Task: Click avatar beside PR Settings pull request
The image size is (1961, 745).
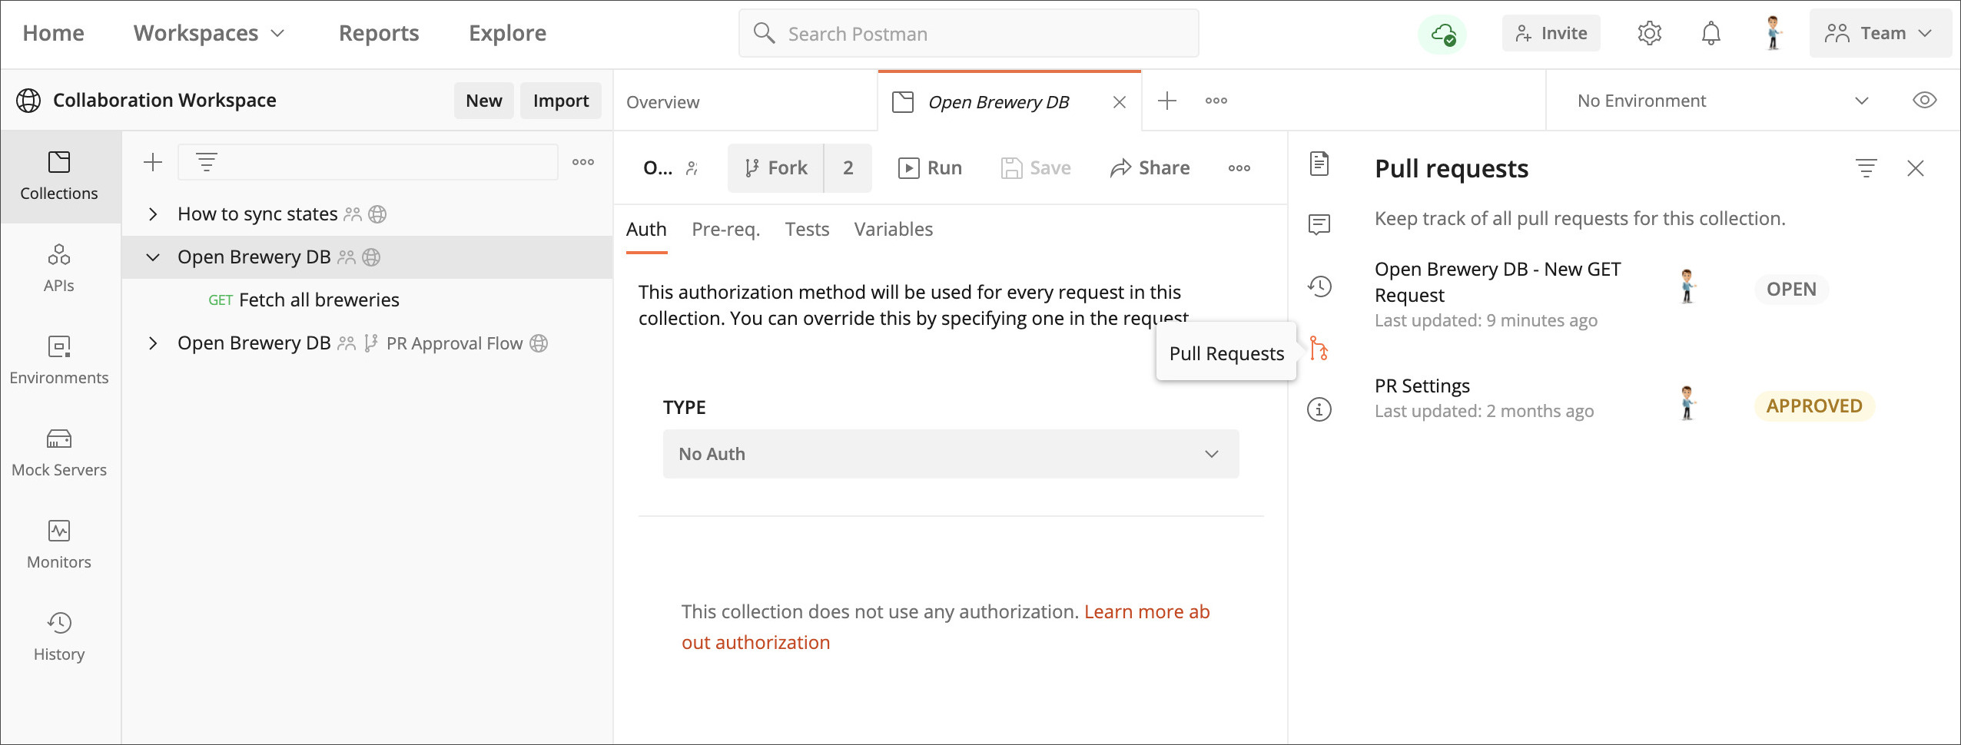Action: point(1687,402)
